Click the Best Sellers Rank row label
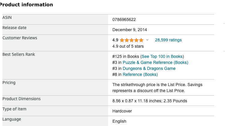The height and width of the screenshot is (126, 225). [x=19, y=54]
